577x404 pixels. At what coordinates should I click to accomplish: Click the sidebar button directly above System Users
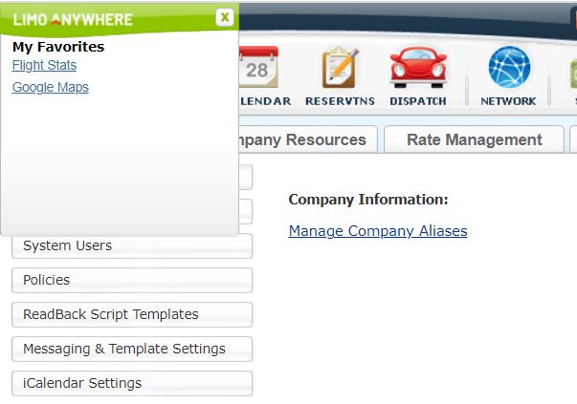(x=246, y=212)
